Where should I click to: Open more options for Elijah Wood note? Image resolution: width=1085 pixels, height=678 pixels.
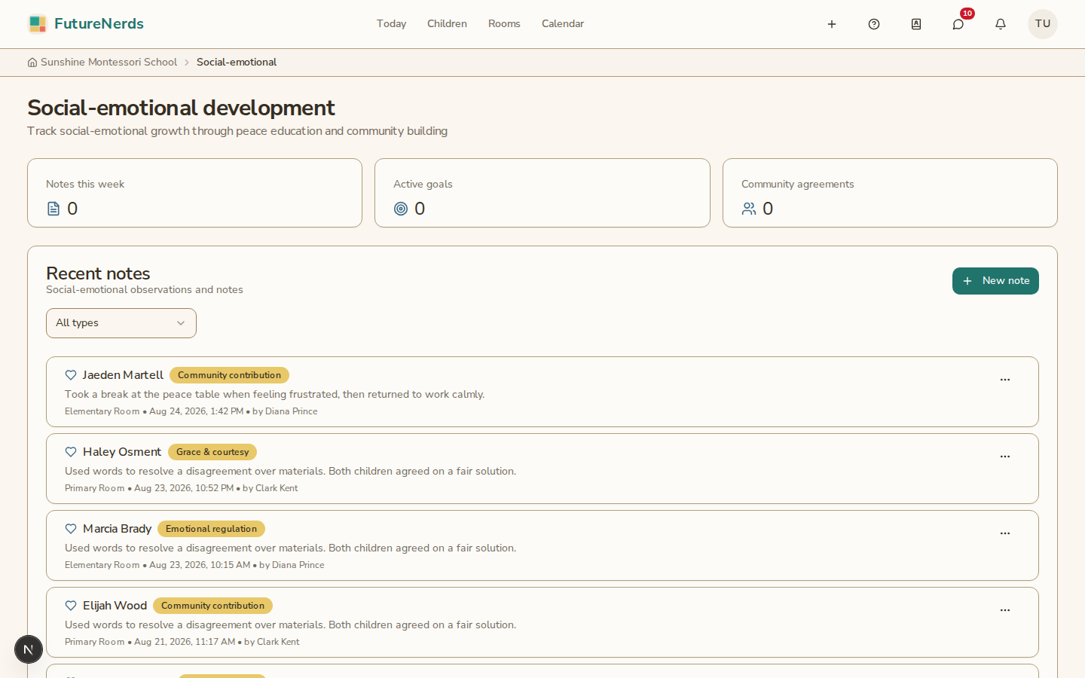point(1005,610)
